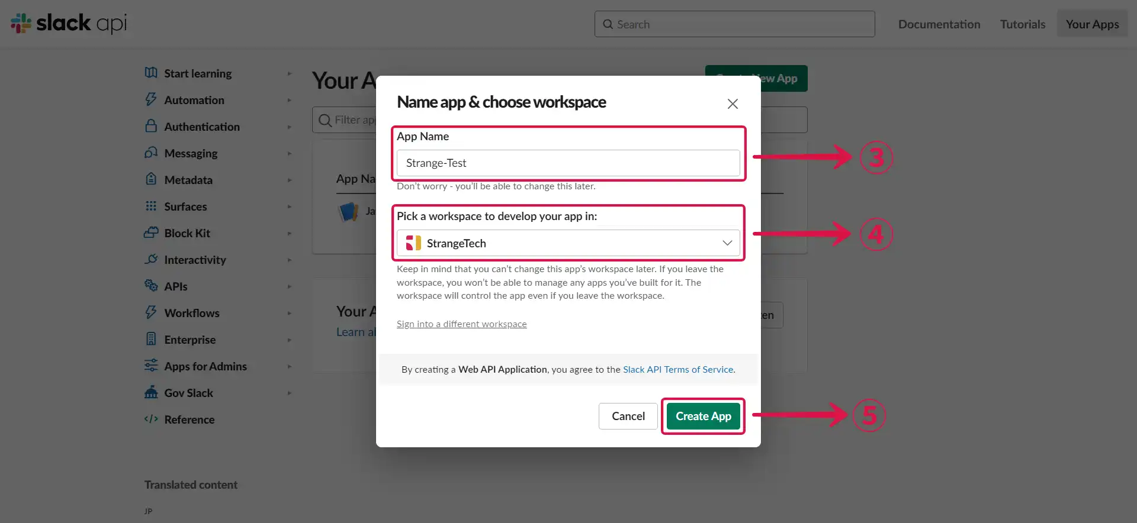Click the Enterprise building icon

[x=151, y=339]
